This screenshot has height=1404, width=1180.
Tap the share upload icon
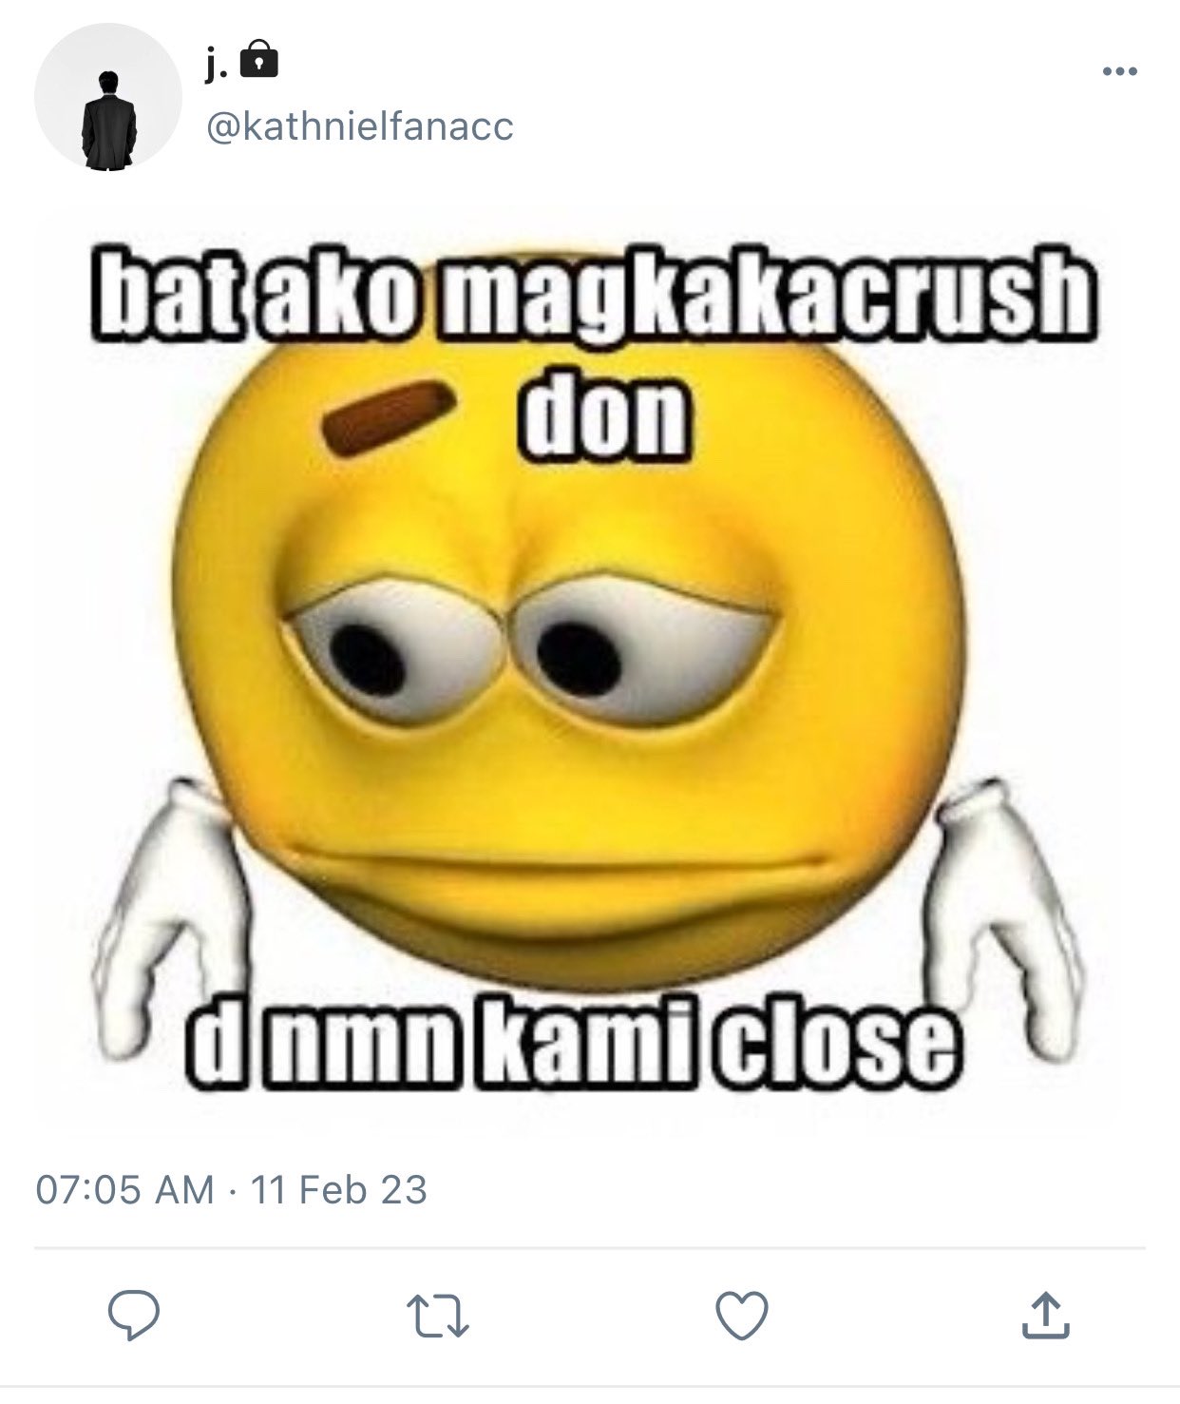(1046, 1316)
